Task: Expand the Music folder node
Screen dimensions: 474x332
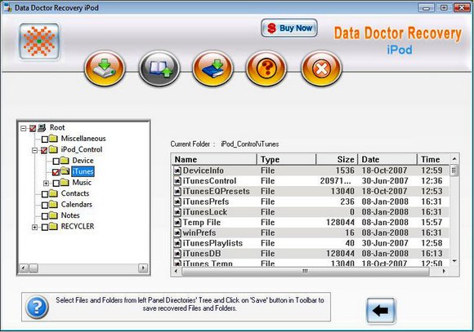Action: pos(46,184)
